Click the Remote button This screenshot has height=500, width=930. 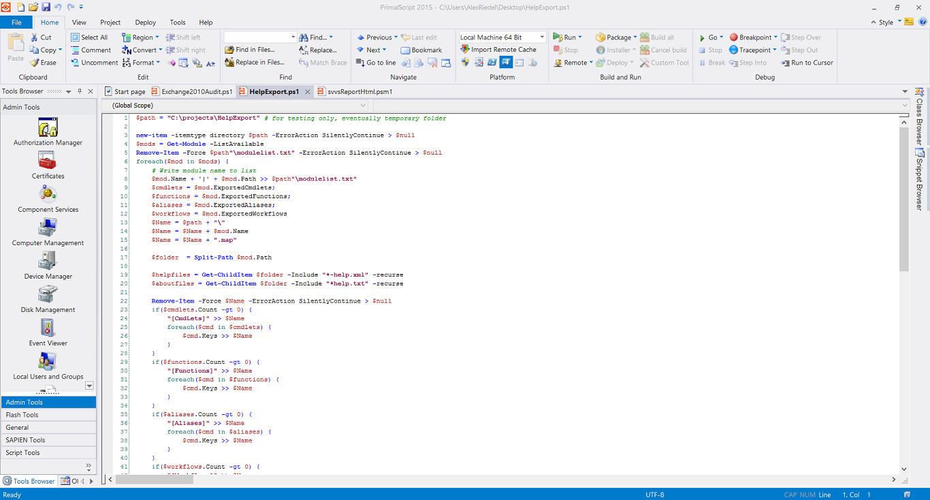point(573,63)
